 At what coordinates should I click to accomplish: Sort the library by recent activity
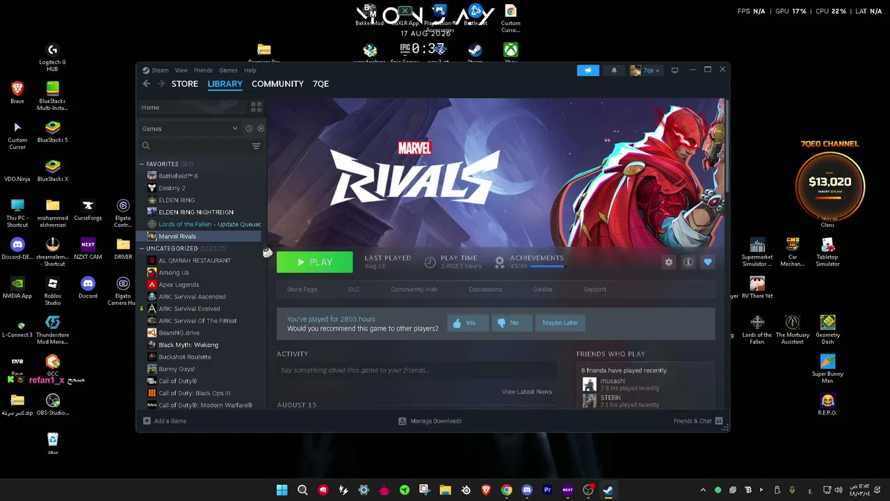(249, 129)
